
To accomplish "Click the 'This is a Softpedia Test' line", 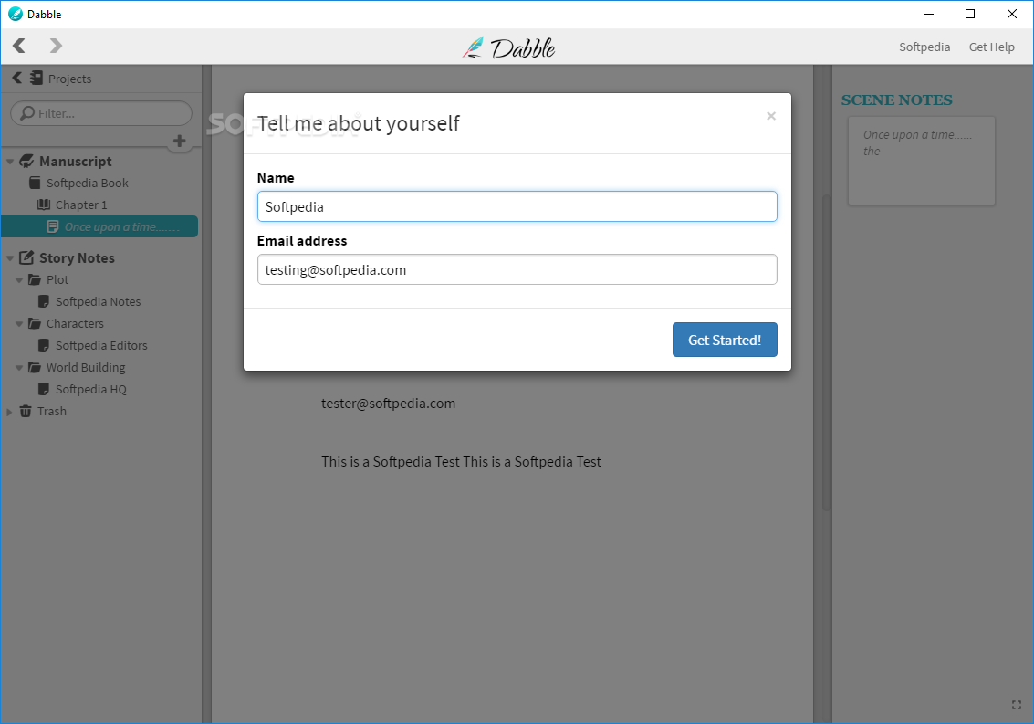I will (x=461, y=462).
